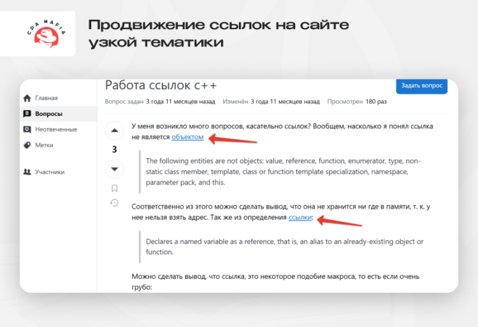The width and height of the screenshot is (478, 327).
Task: Click the vote count 3
Action: point(114,150)
